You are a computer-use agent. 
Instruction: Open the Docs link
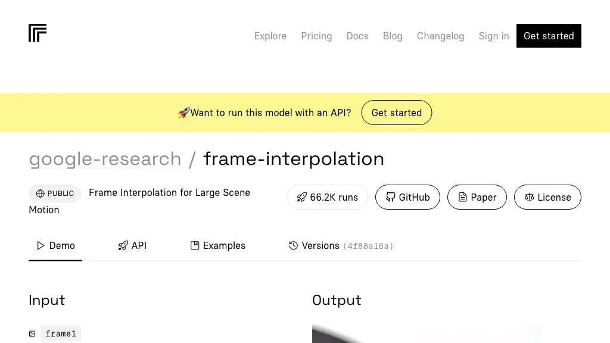[357, 36]
